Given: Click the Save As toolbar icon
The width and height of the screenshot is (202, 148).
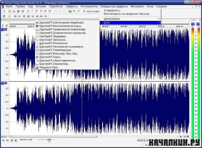Looking at the screenshot, I should point(18,11).
